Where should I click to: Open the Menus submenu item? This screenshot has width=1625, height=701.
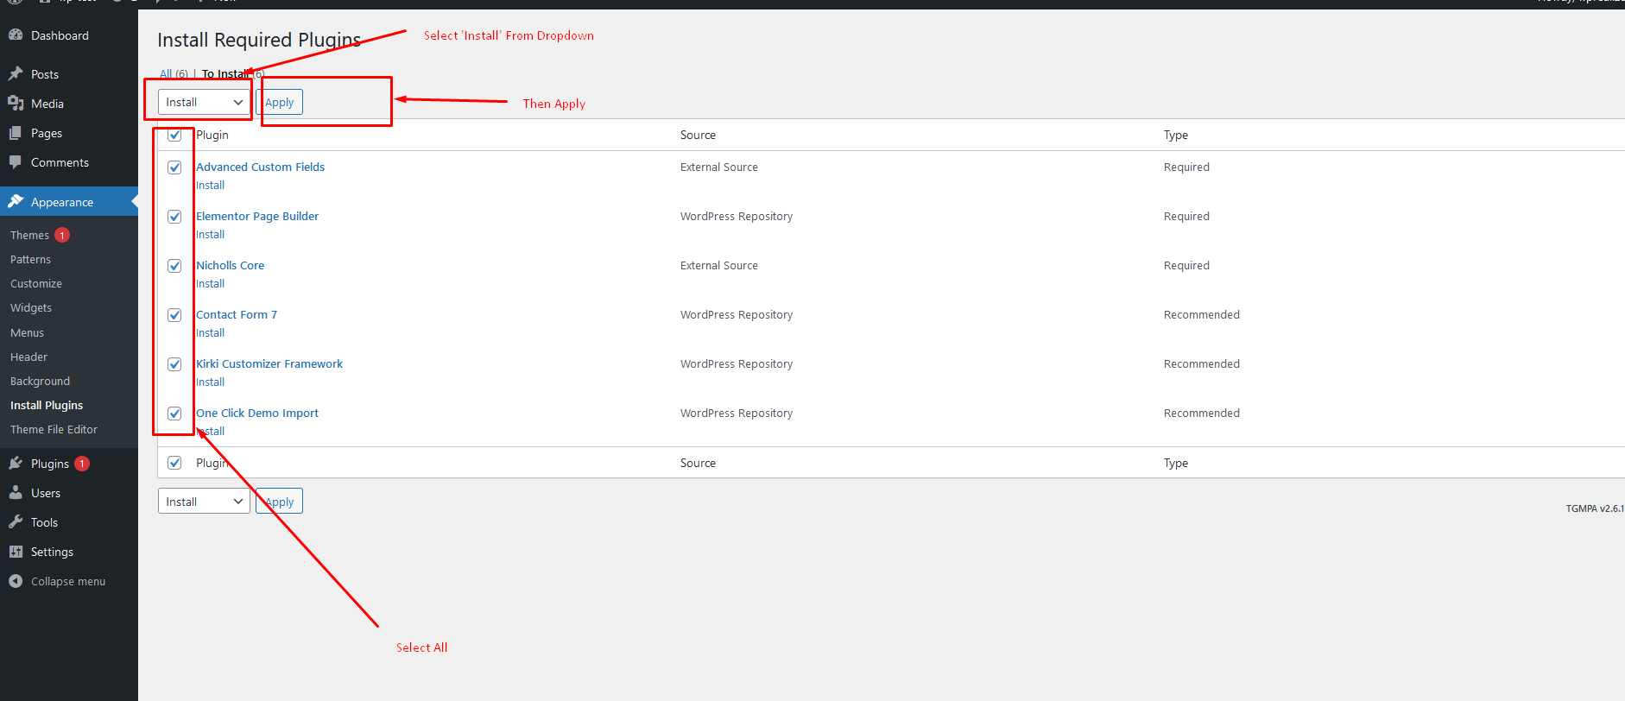click(27, 332)
